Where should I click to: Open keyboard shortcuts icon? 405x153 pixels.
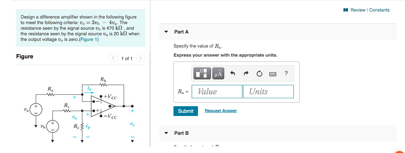(272, 74)
